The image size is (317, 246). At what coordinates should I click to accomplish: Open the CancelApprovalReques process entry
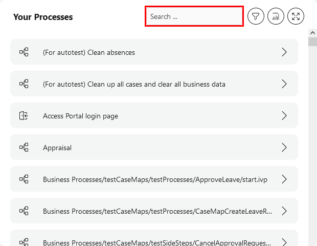153,241
